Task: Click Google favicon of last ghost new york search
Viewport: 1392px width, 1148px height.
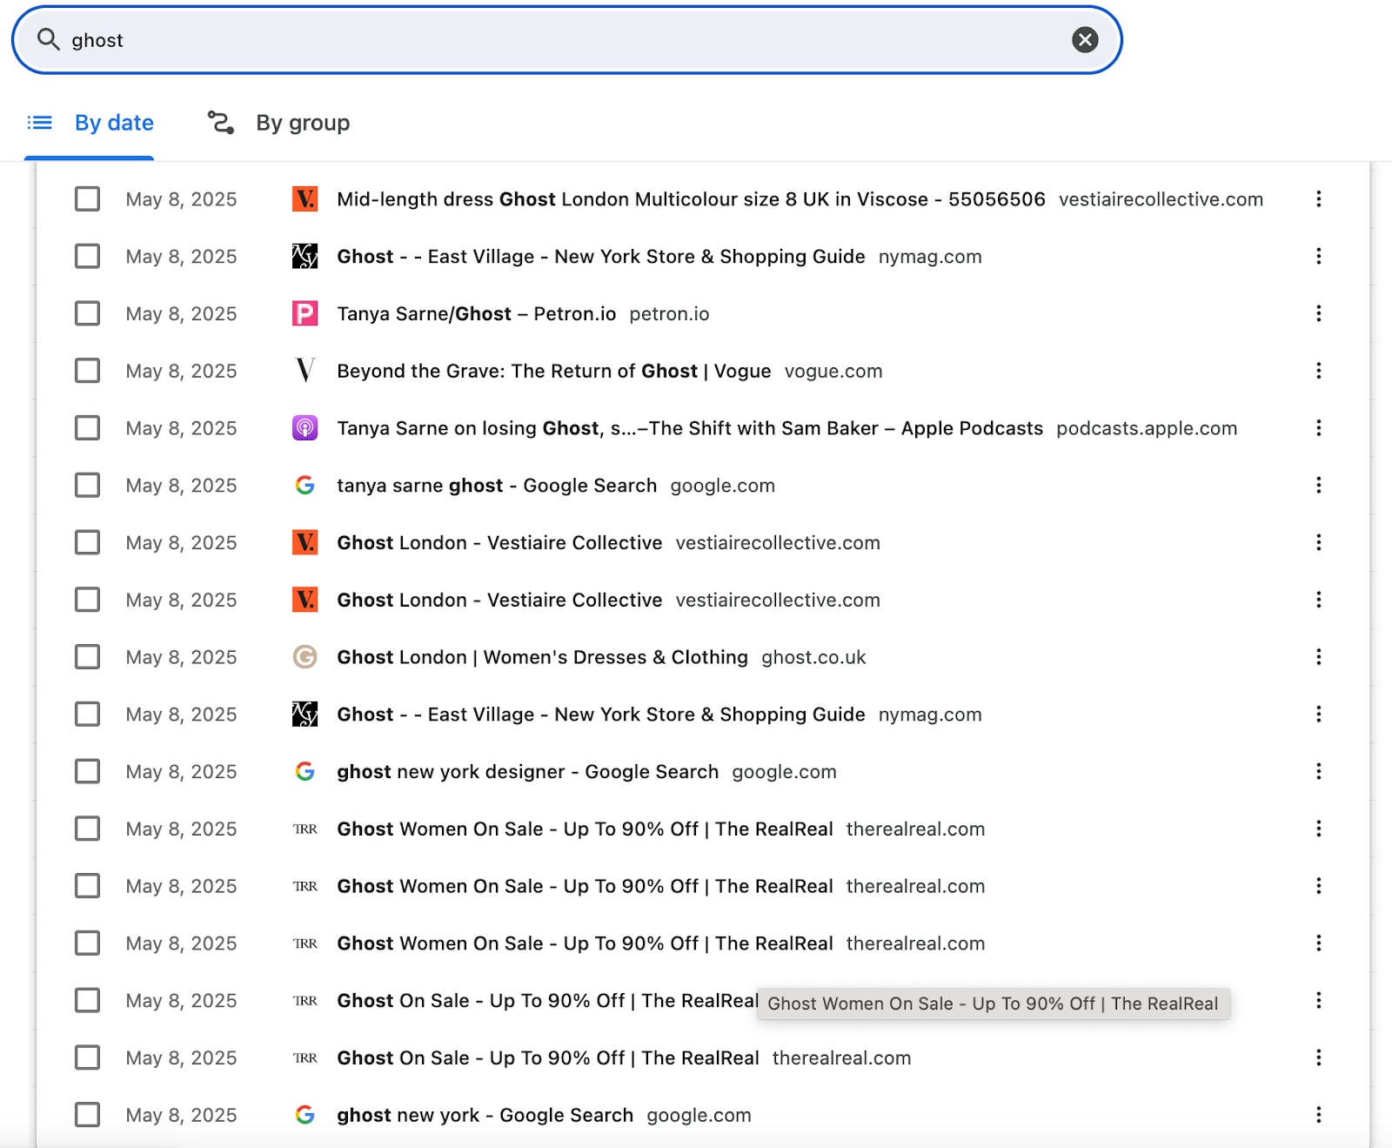Action: pos(304,1115)
